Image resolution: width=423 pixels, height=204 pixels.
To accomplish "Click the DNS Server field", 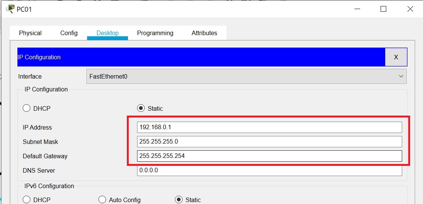I will [x=269, y=171].
